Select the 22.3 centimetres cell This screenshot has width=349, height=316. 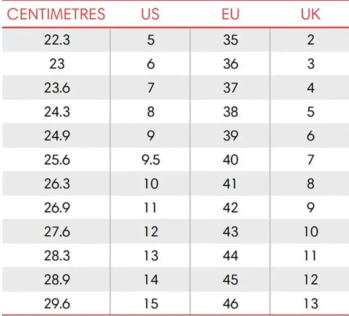pos(57,40)
